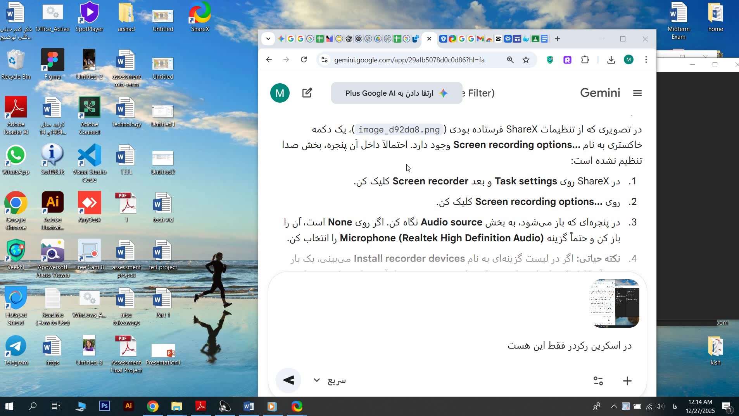This screenshot has height=416, width=739.
Task: Open the Gemini hamburger menu
Action: click(637, 93)
